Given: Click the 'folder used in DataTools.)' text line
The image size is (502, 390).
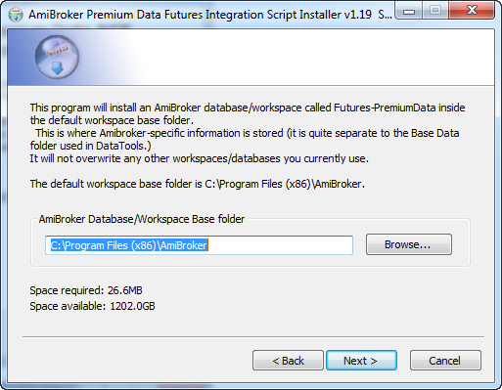Looking at the screenshot, I should (90, 146).
